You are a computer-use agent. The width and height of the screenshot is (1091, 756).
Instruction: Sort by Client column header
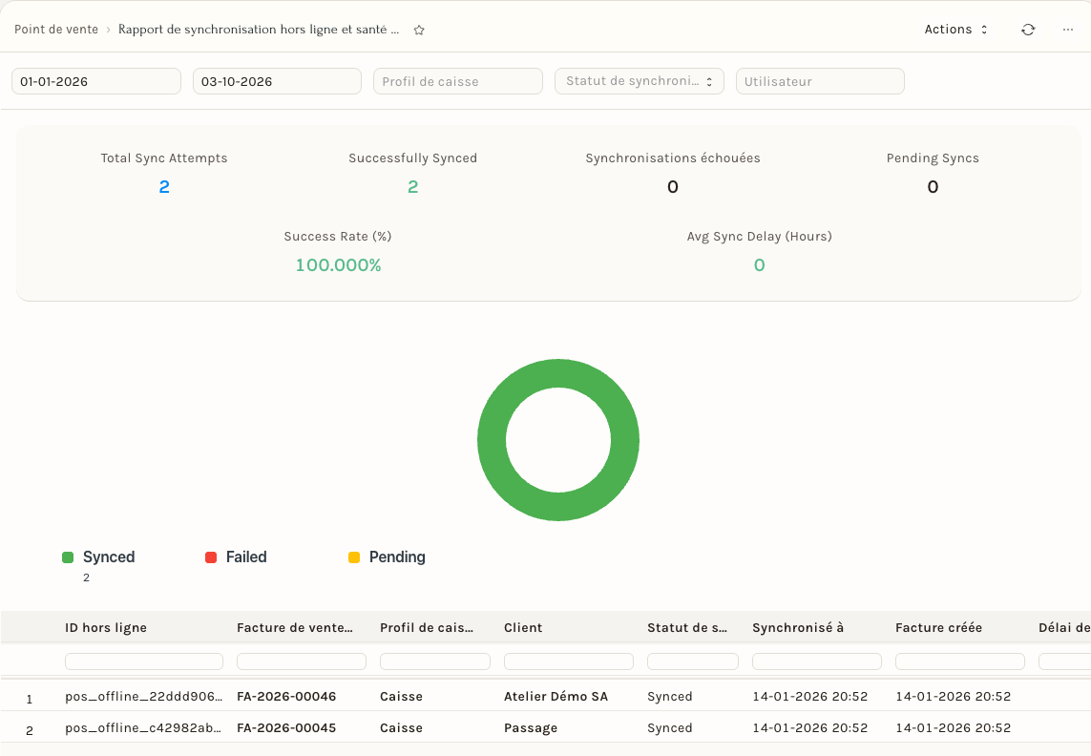[x=523, y=627]
